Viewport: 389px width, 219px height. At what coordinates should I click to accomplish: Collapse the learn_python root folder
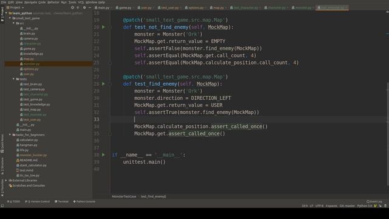click(7, 13)
